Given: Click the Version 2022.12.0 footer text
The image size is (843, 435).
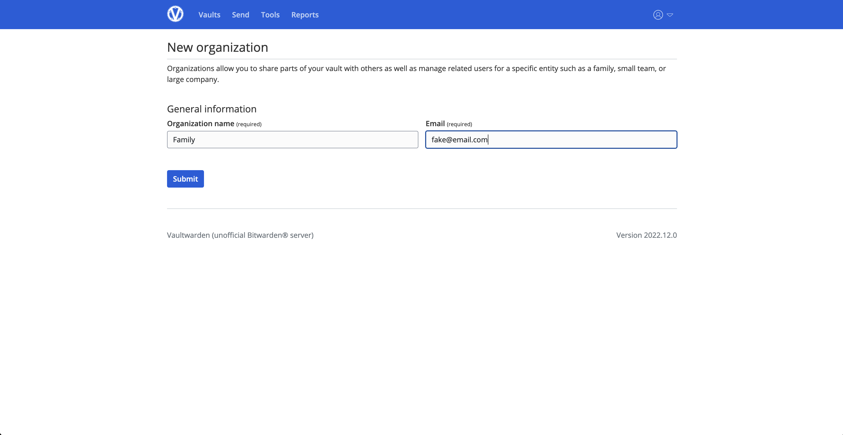Looking at the screenshot, I should [646, 235].
